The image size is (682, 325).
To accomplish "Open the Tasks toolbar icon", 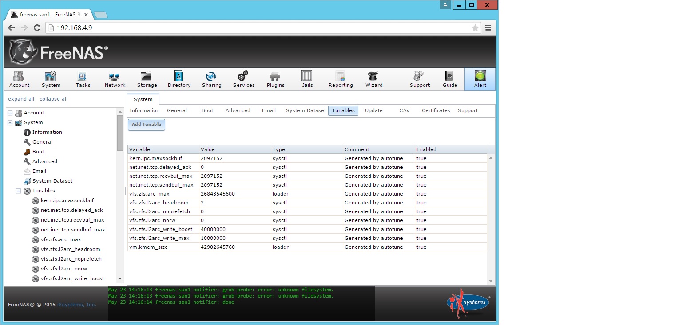I will (83, 79).
